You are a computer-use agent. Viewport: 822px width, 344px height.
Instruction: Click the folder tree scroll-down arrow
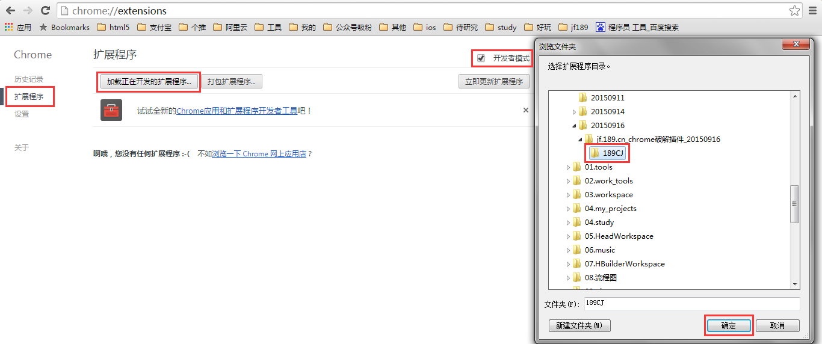(794, 284)
